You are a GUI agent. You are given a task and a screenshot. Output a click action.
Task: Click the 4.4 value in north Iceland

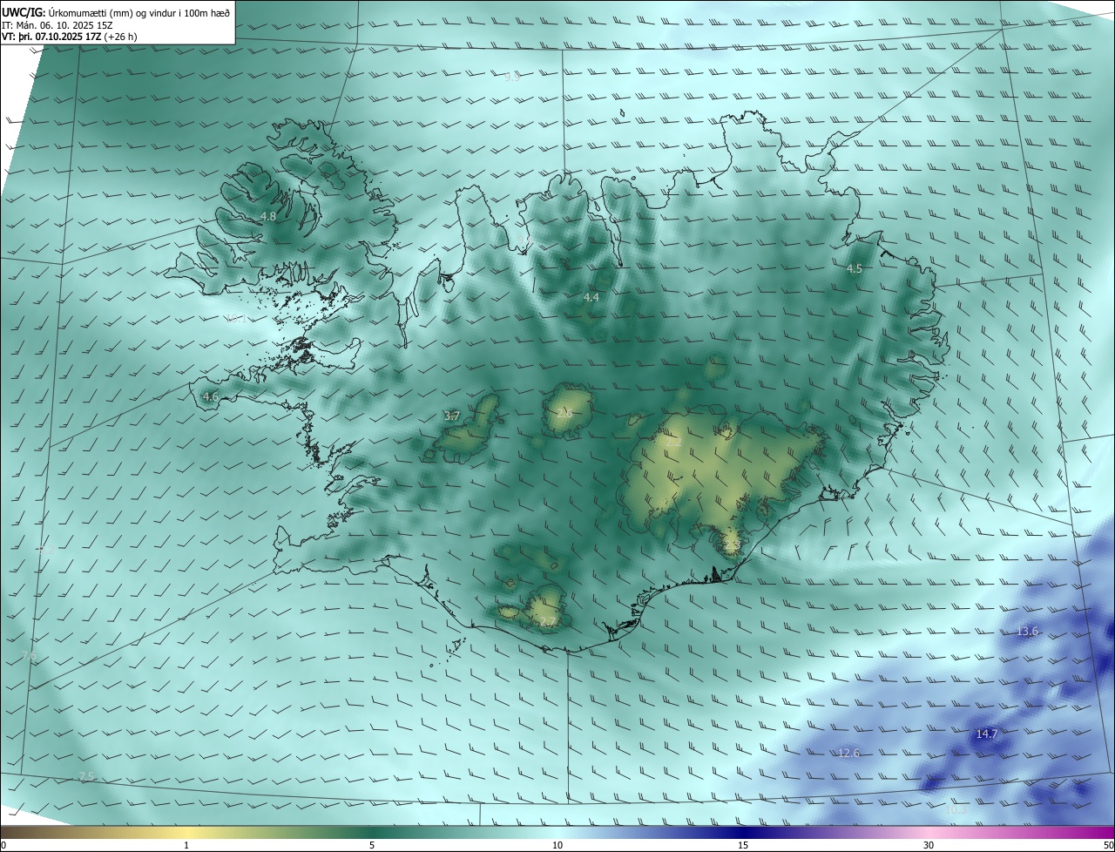click(x=591, y=298)
